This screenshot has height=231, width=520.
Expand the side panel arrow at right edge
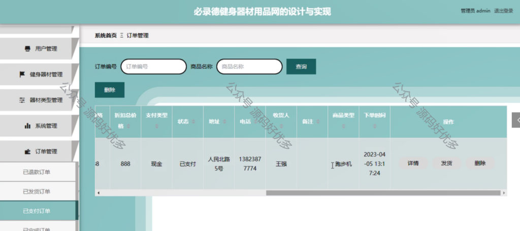click(x=516, y=120)
